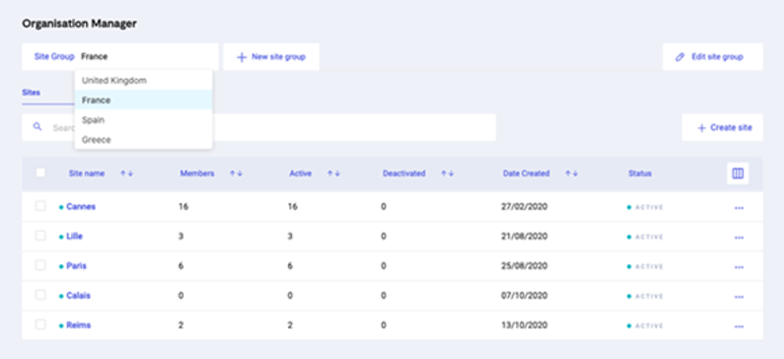Open the three-dot menu for Paris

click(739, 267)
